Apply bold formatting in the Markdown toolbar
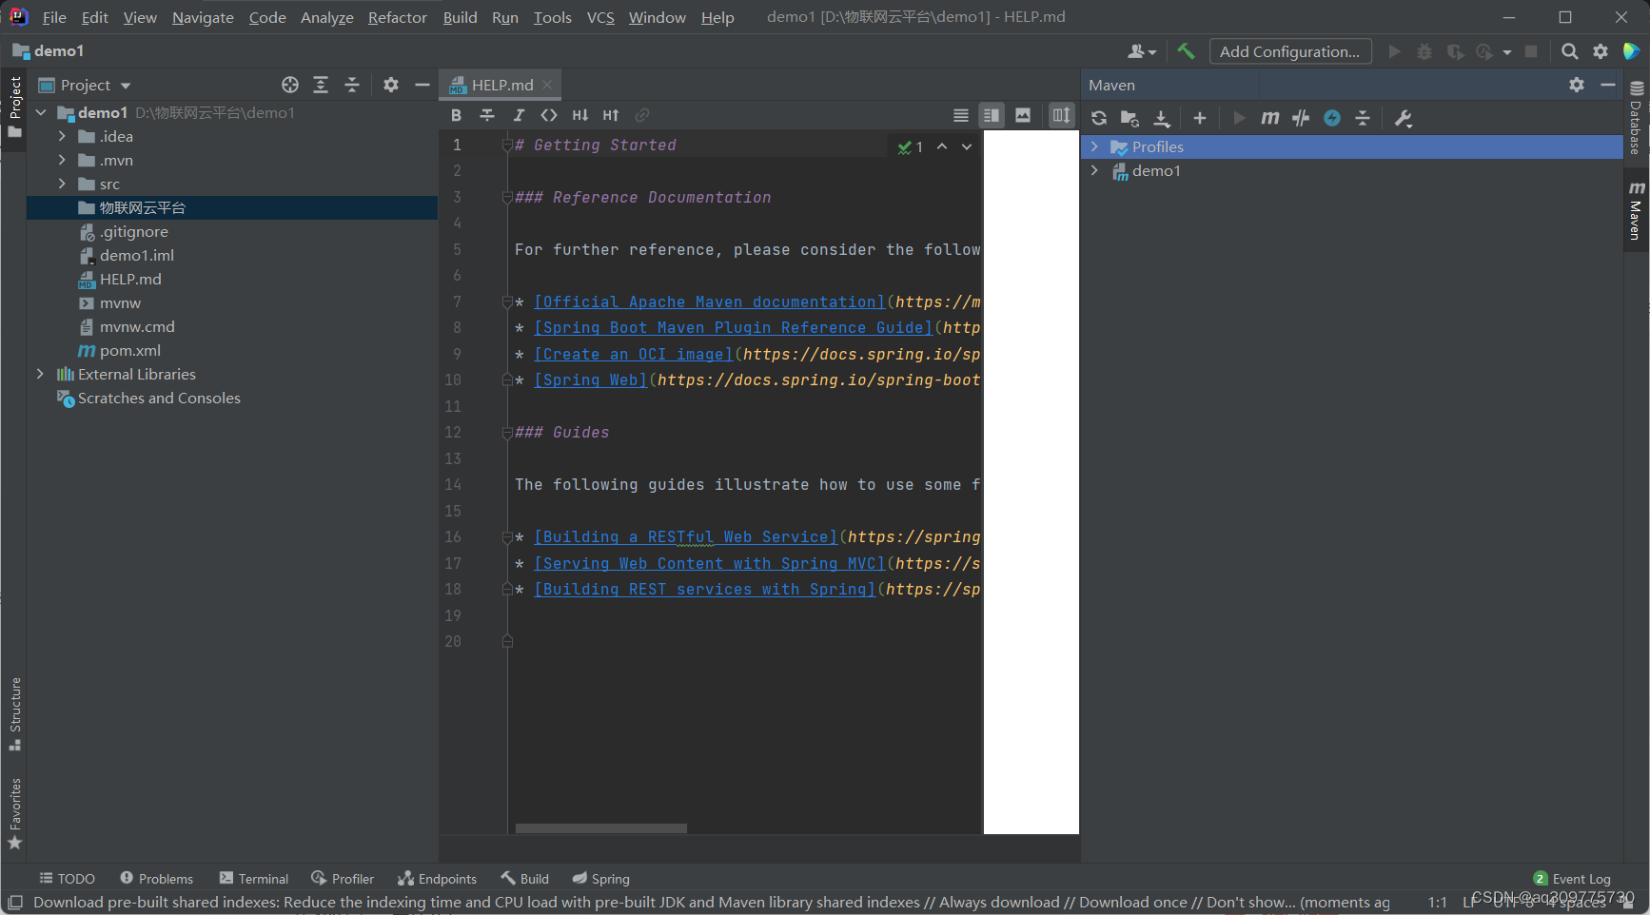This screenshot has width=1650, height=915. point(457,115)
